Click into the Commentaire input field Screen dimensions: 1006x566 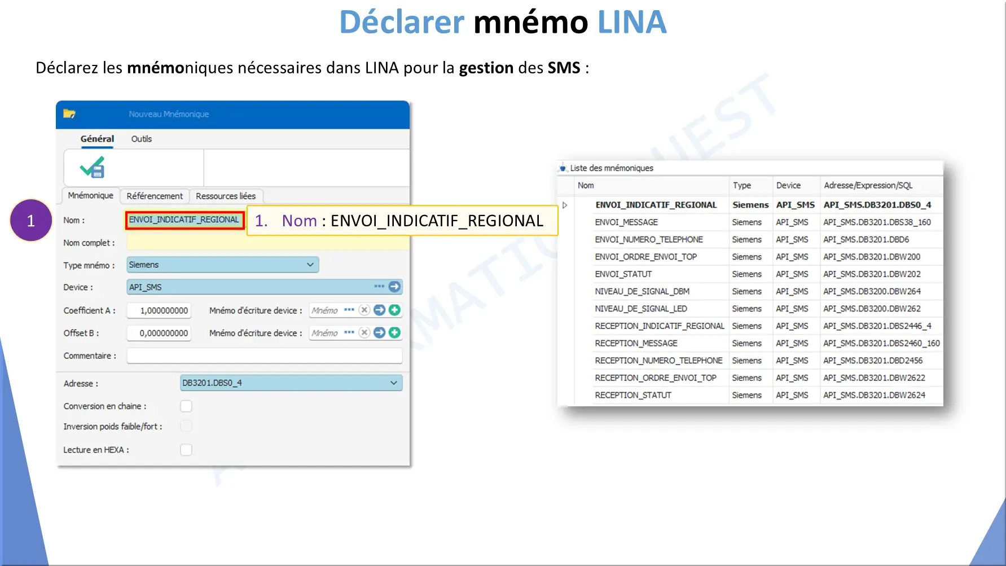(264, 356)
